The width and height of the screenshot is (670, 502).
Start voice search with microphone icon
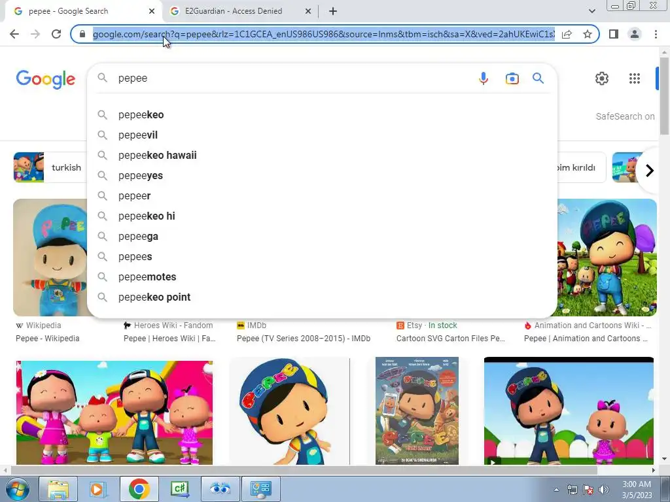pyautogui.click(x=484, y=78)
